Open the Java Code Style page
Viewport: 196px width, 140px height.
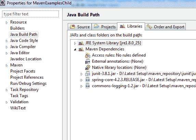coord(24,41)
